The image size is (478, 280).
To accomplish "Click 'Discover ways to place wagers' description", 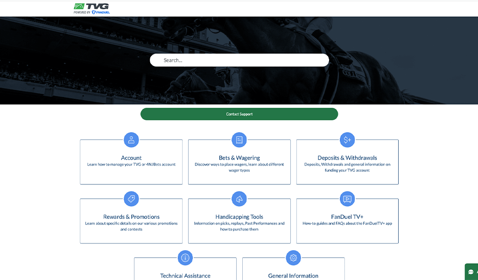I will [239, 167].
